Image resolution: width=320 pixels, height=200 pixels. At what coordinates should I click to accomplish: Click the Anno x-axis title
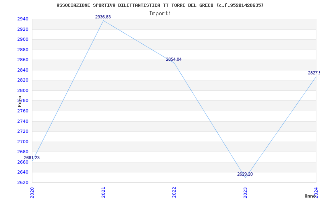[x=310, y=196]
